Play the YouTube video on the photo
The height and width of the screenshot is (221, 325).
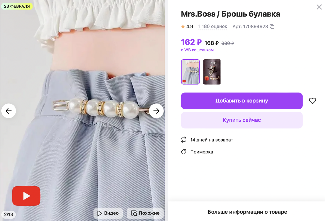(x=26, y=196)
